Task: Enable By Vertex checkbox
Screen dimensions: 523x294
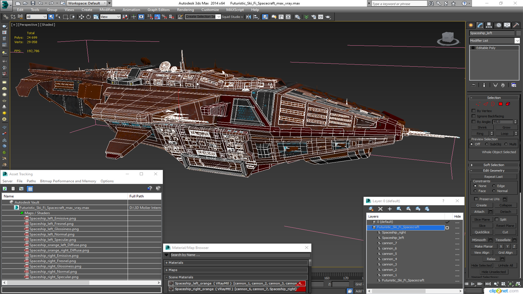Action: pos(474,111)
